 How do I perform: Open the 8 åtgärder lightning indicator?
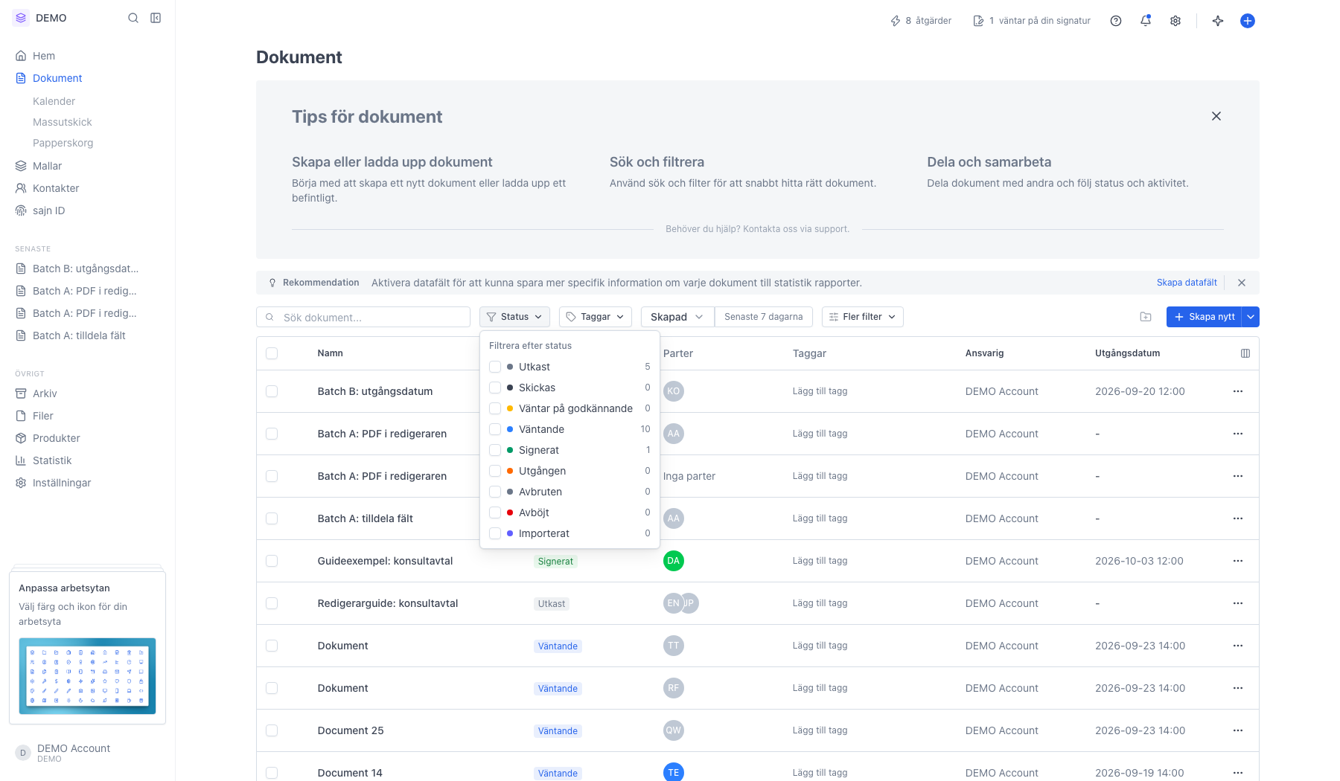click(x=921, y=21)
